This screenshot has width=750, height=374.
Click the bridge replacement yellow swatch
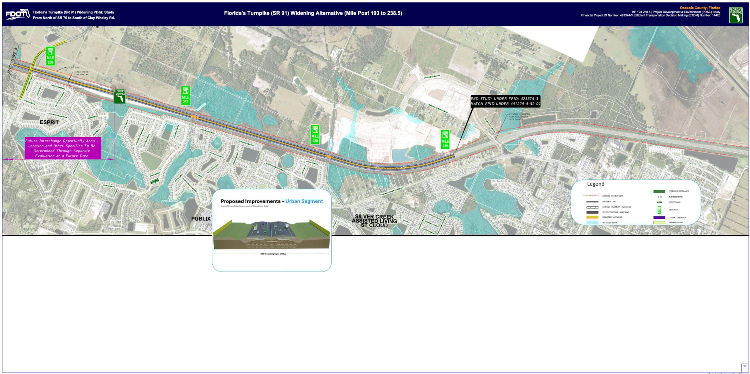coord(592,217)
